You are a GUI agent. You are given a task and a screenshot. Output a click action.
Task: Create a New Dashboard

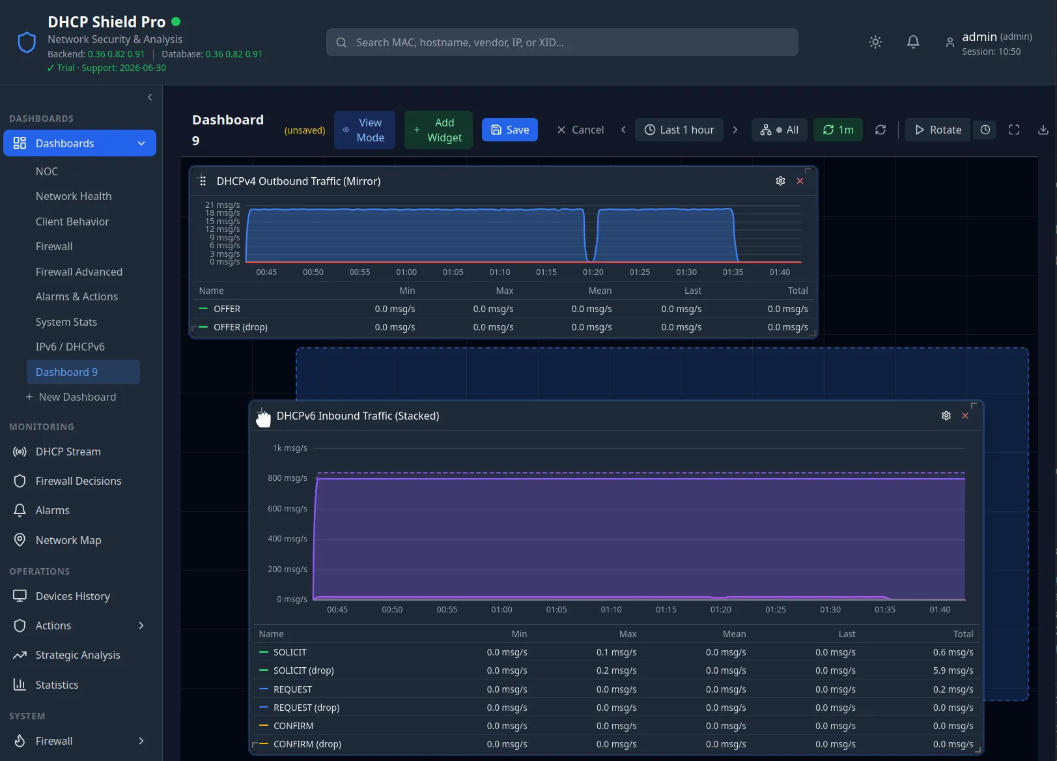[x=71, y=397]
